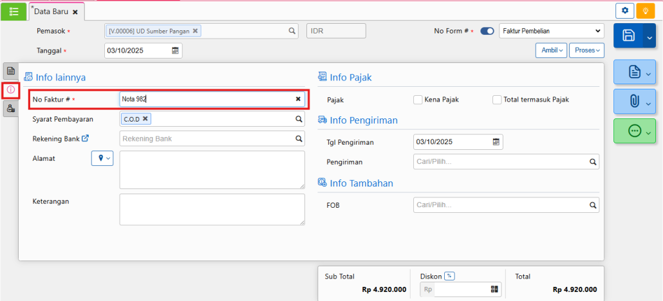Screen dimensions: 663x301
Task: Click the calculator icon in Diskon field
Action: (494, 289)
